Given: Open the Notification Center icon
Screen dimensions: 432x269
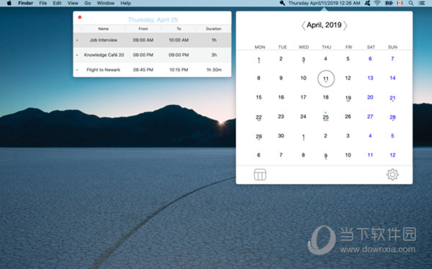Looking at the screenshot, I should click(421, 3).
